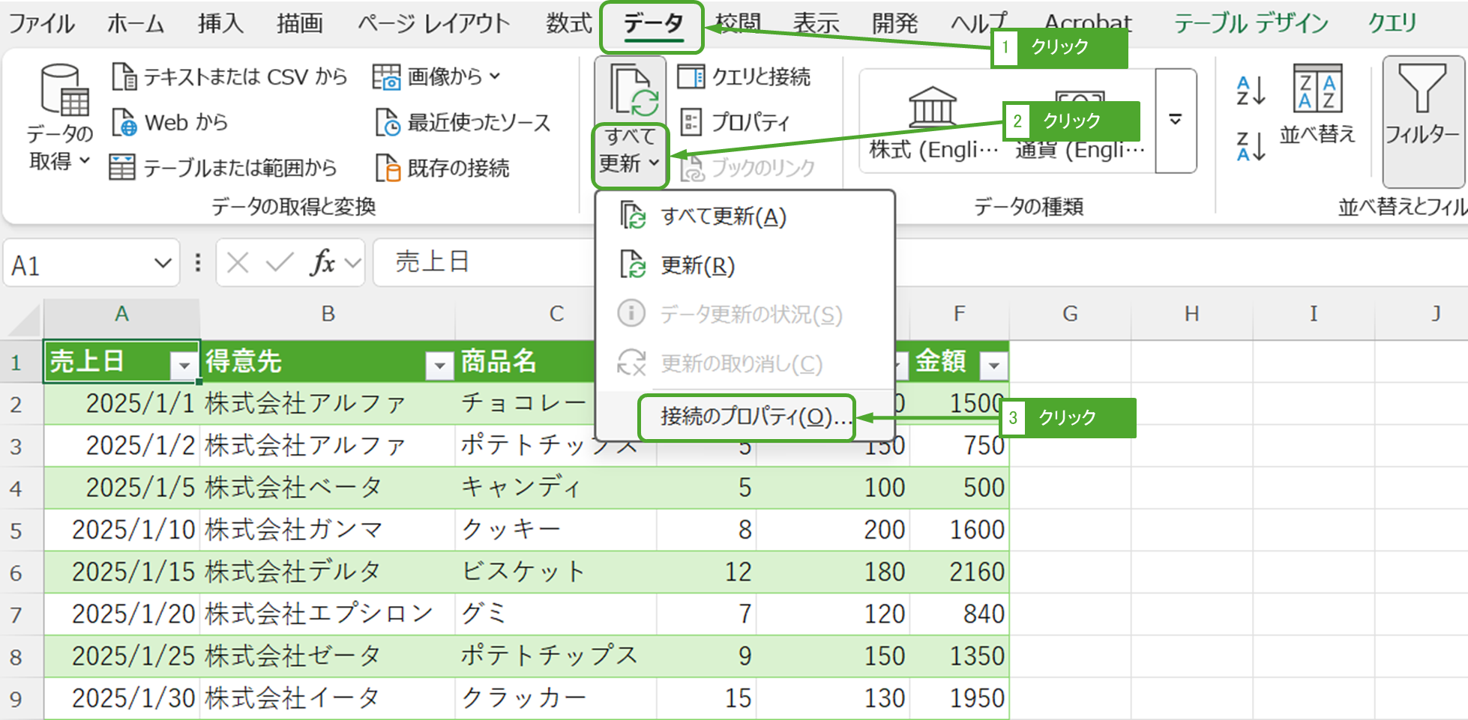
Task: Expand the data types gallery arrow
Action: pos(1175,121)
